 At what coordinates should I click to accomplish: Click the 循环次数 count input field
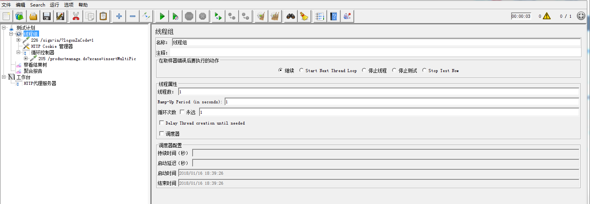click(x=389, y=112)
